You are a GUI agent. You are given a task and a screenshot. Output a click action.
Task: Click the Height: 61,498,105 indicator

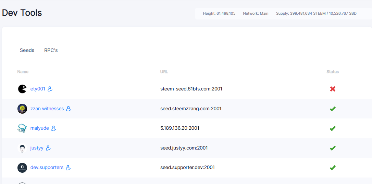219,13
